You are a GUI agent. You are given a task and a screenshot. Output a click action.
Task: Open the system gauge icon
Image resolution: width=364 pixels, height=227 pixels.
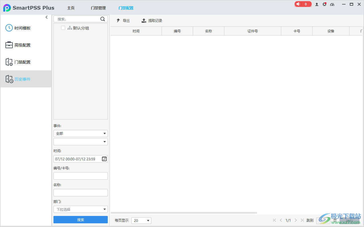(x=332, y=5)
